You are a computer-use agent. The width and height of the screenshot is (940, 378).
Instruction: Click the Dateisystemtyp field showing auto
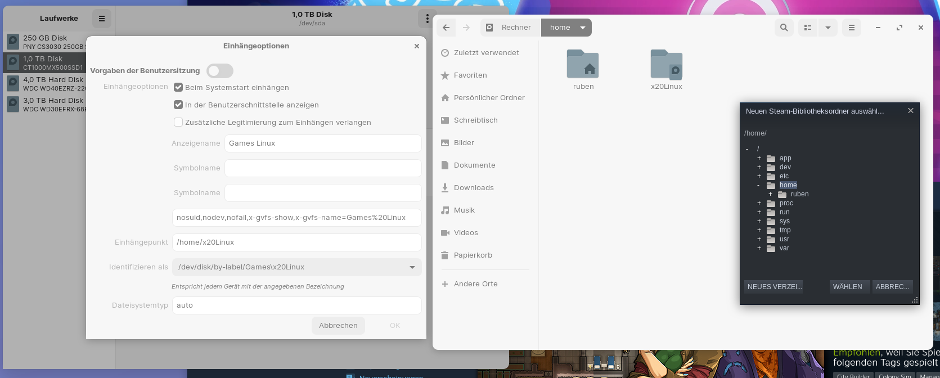click(297, 305)
